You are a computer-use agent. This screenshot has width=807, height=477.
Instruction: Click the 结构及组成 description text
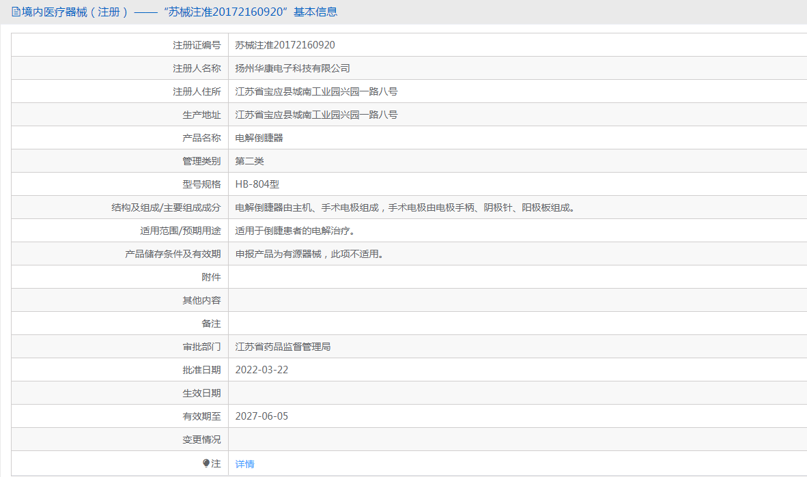(405, 207)
